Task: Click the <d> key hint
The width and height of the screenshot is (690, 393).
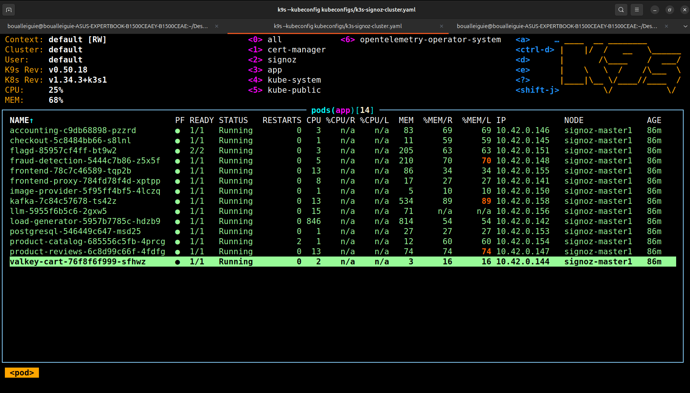Action: tap(523, 60)
